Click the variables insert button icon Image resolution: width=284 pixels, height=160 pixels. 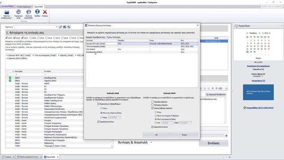click(207, 95)
